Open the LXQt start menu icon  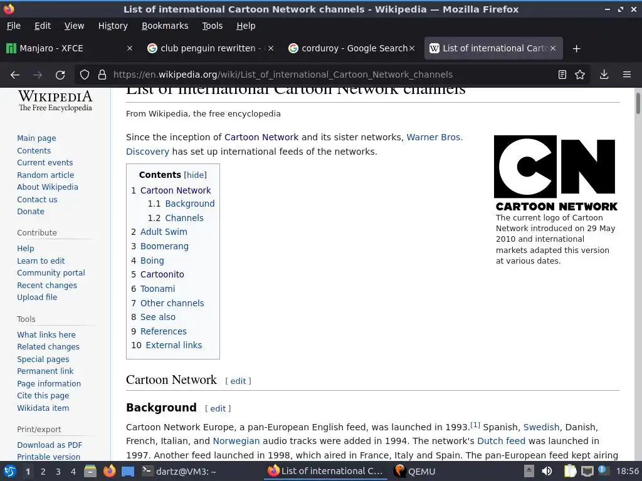9,472
